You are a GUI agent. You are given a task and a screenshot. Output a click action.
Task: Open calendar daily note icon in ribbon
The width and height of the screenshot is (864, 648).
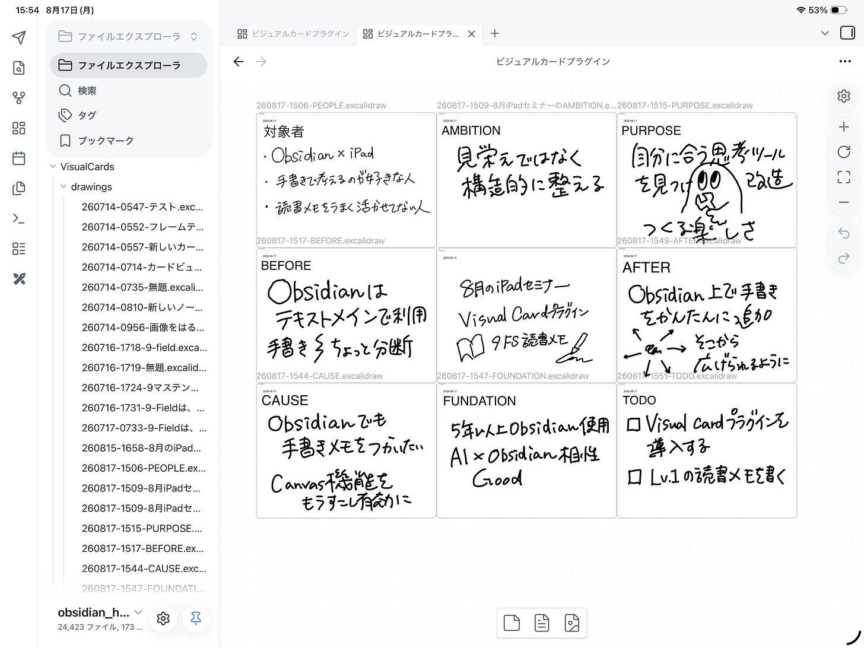(x=19, y=158)
